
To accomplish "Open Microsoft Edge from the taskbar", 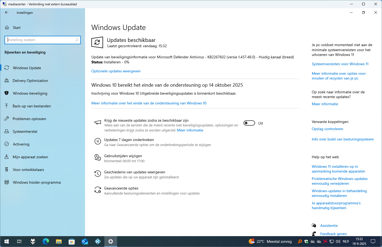I will [46, 241].
